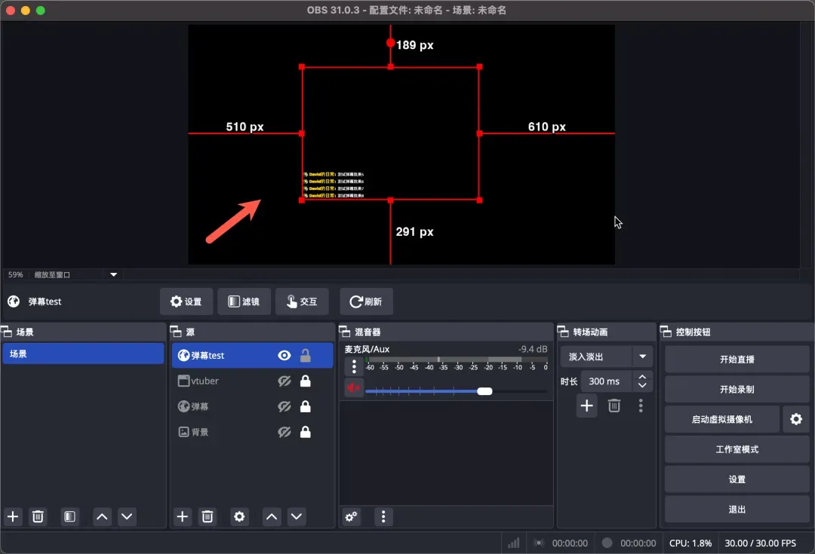Select the 场景 scene item
The width and height of the screenshot is (815, 554).
tap(83, 354)
